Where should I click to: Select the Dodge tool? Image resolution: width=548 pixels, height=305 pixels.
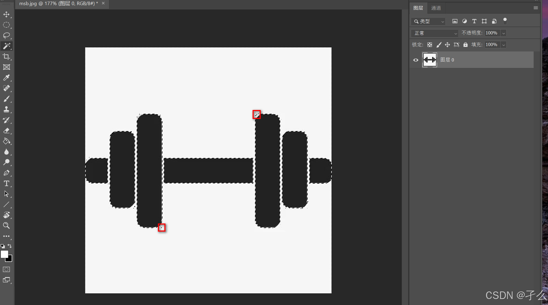coord(6,162)
